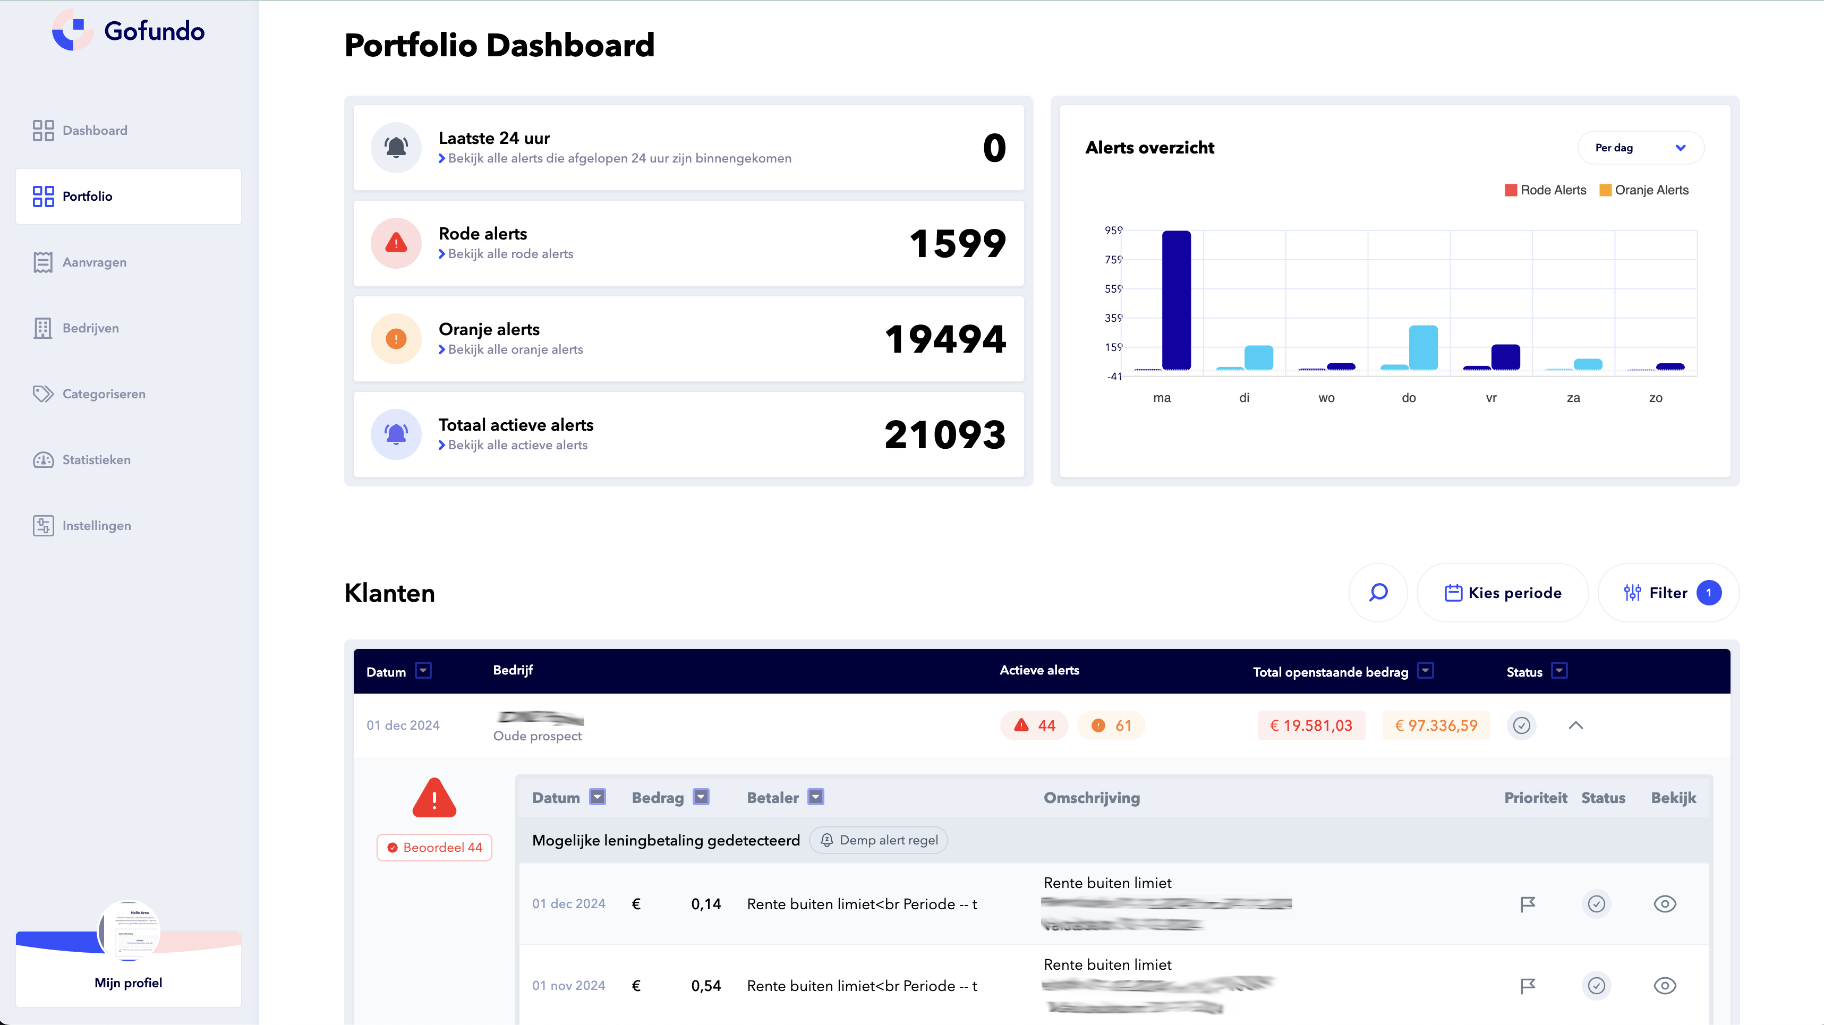Screen dimensions: 1824x1025
Task: Go to Statistieken in sidebar
Action: click(x=96, y=459)
